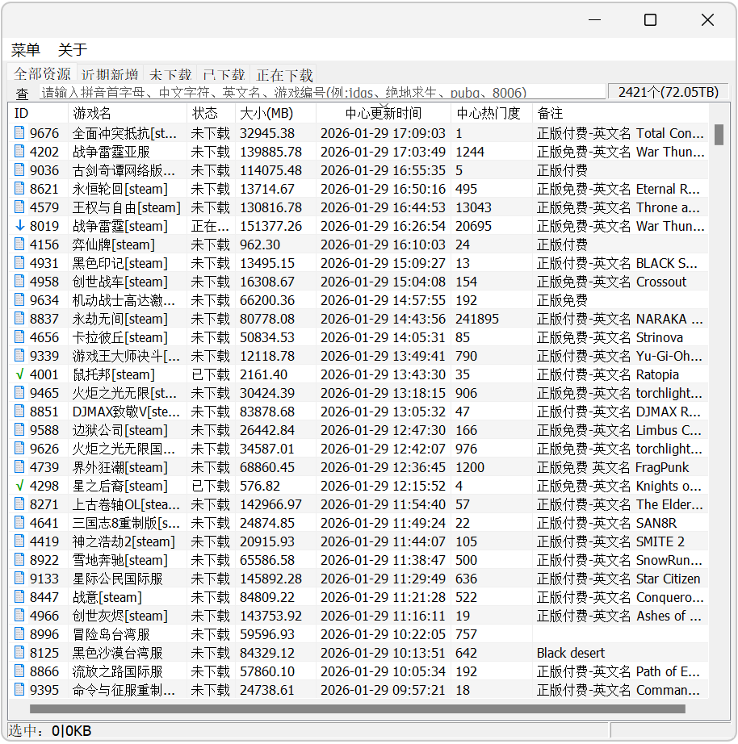Click the vertical scrollbar thumb
The image size is (738, 744).
719,135
